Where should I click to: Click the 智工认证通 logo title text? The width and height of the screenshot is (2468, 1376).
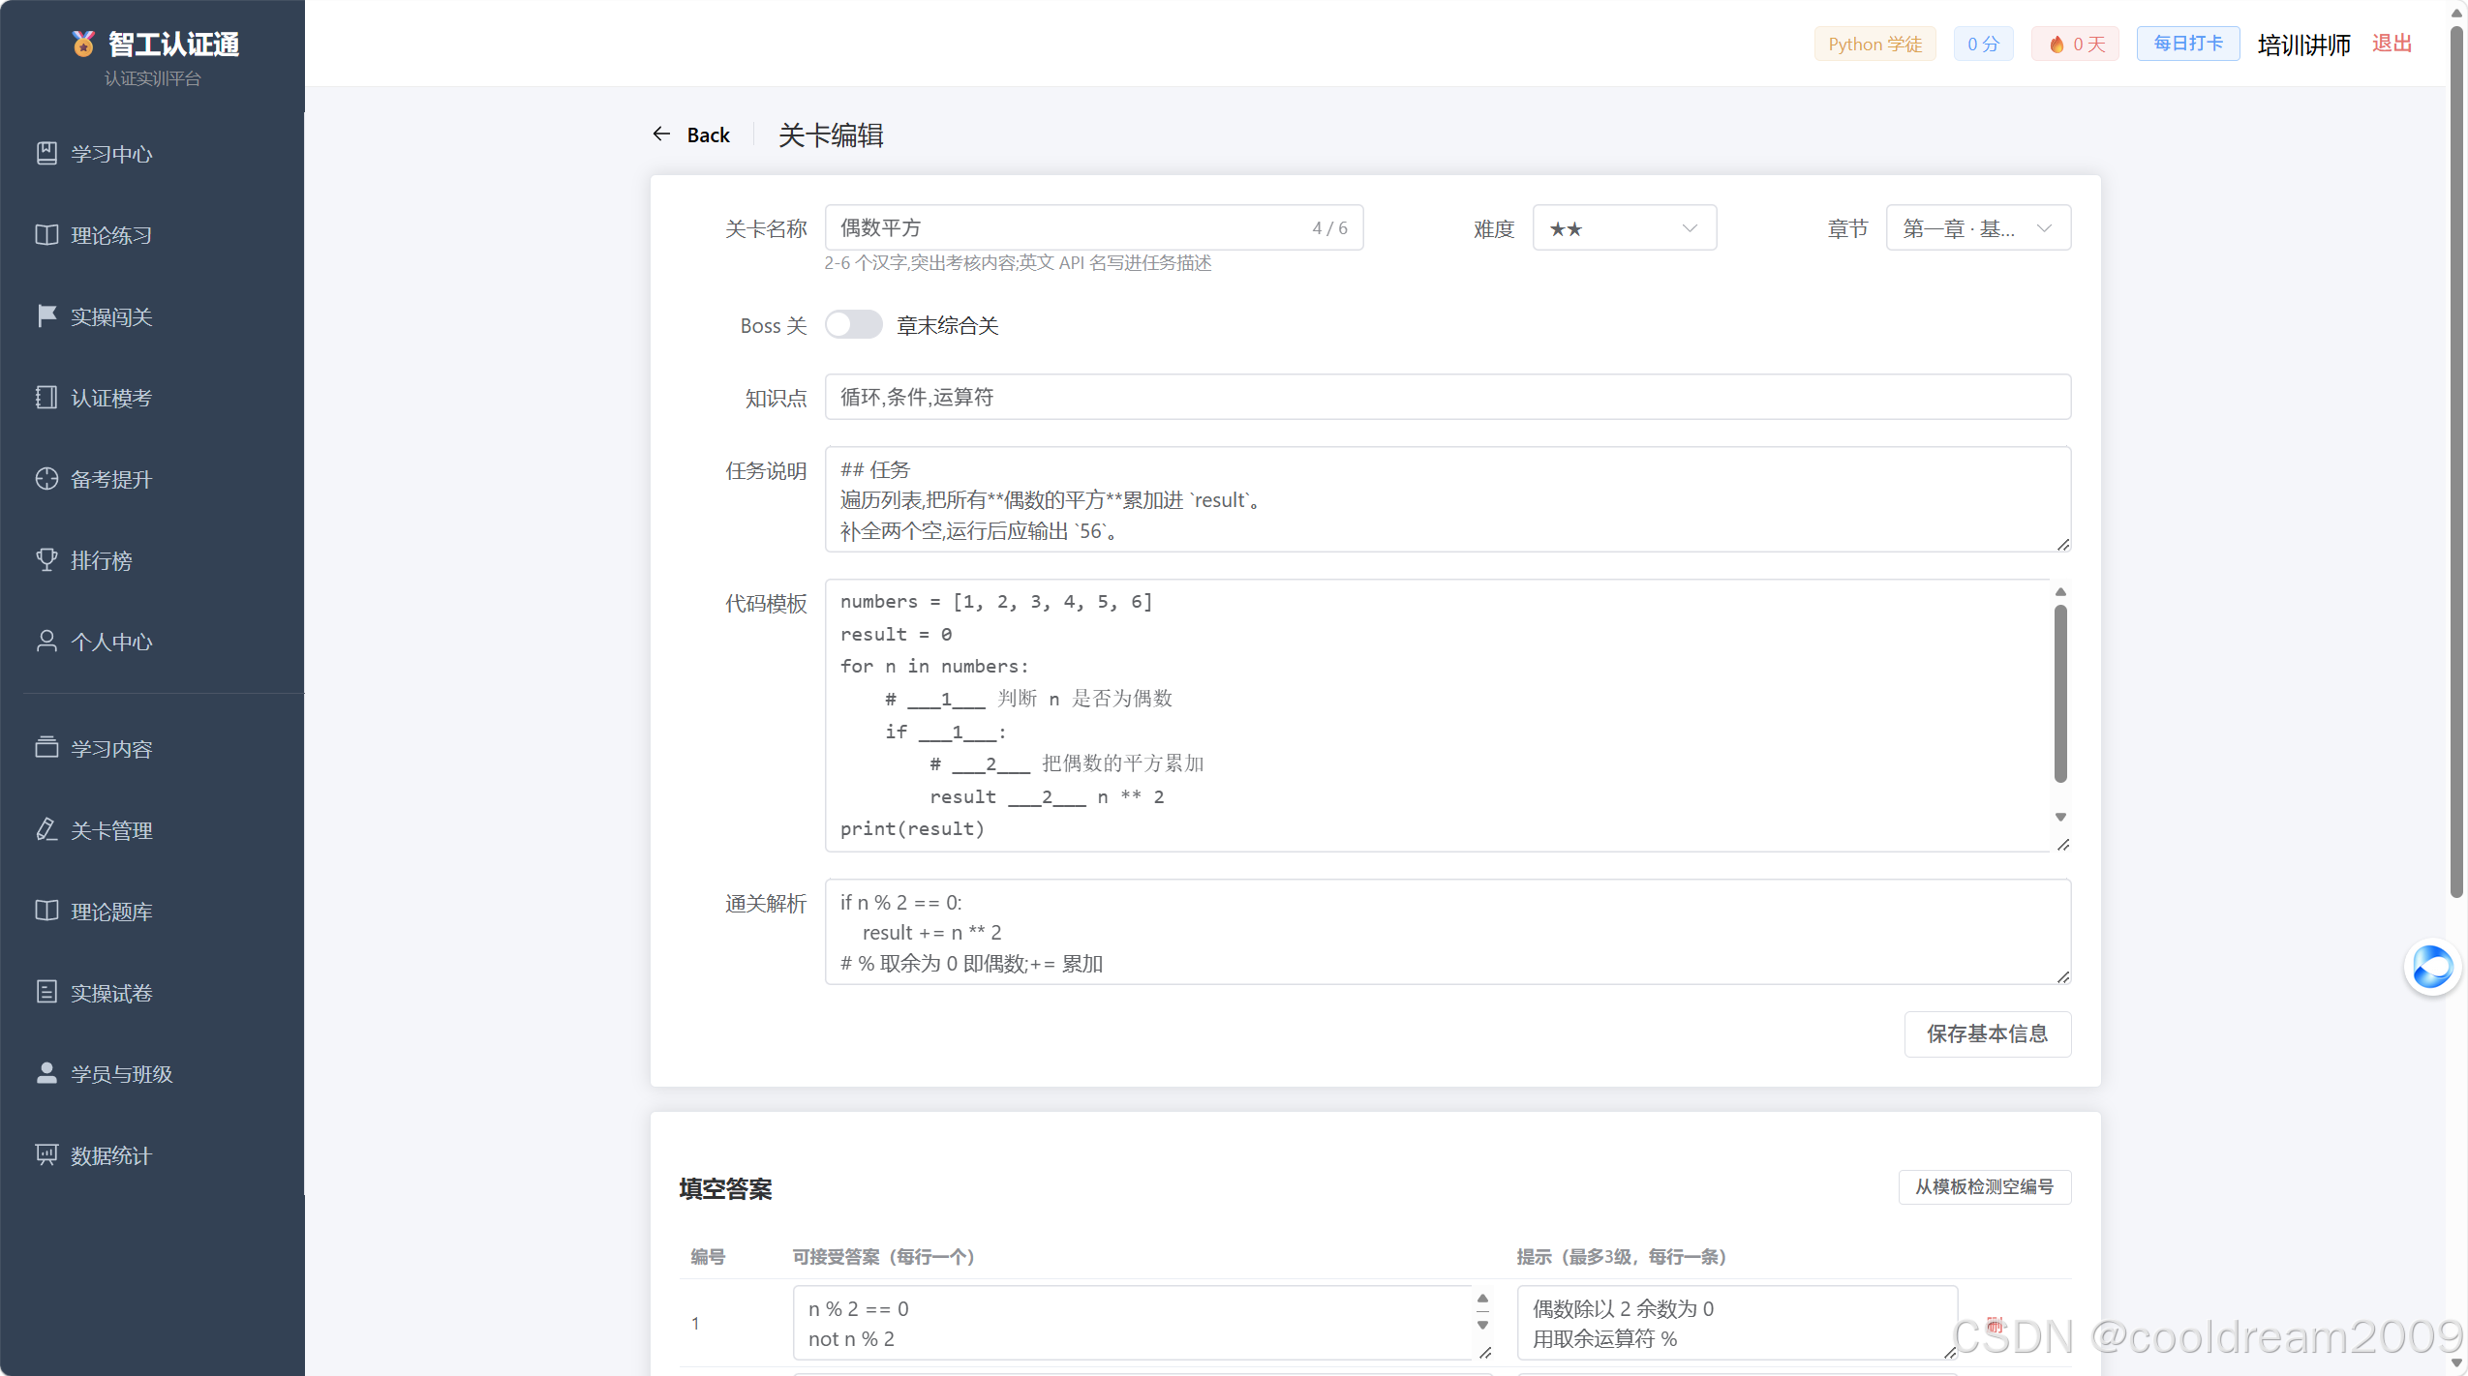pos(173,44)
